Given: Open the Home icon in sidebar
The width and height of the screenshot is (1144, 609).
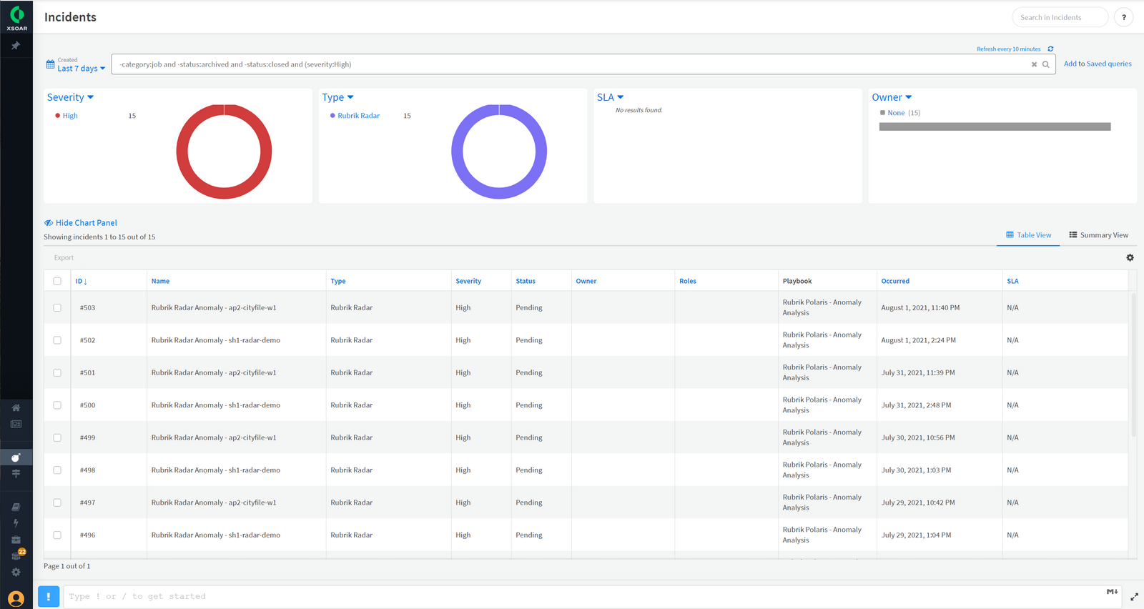Looking at the screenshot, I should (x=16, y=407).
